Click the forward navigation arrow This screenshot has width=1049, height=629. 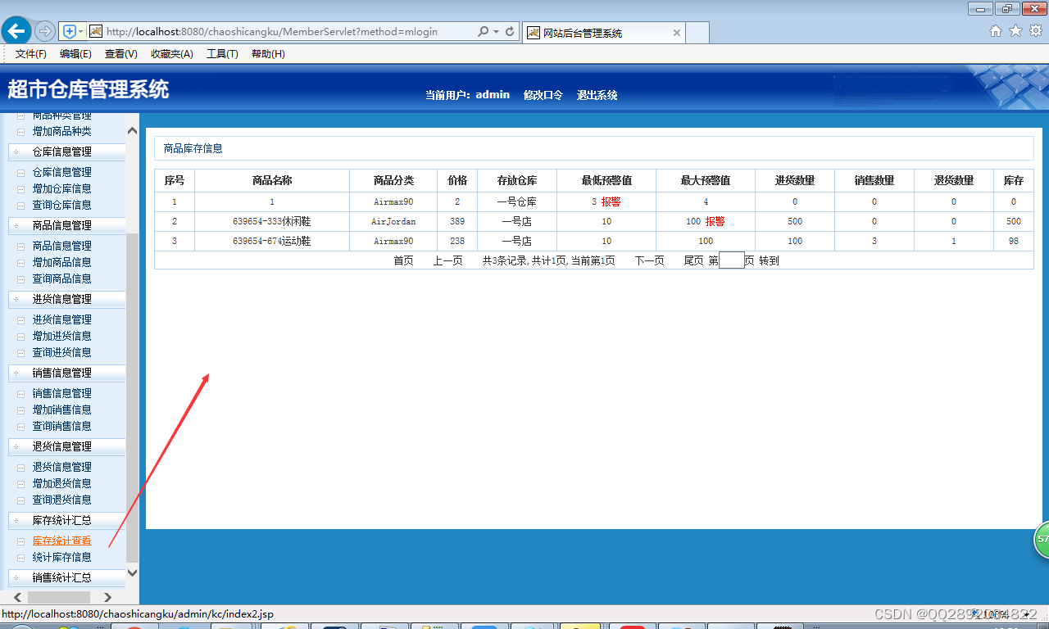[45, 30]
